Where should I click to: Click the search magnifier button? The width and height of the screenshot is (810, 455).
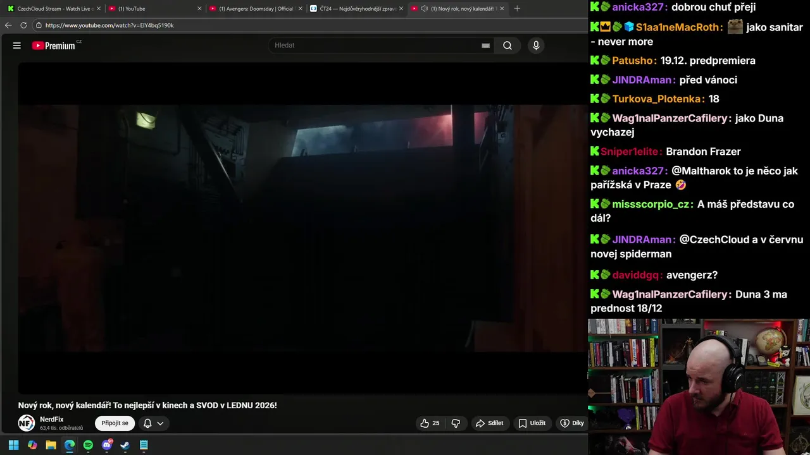pyautogui.click(x=508, y=45)
